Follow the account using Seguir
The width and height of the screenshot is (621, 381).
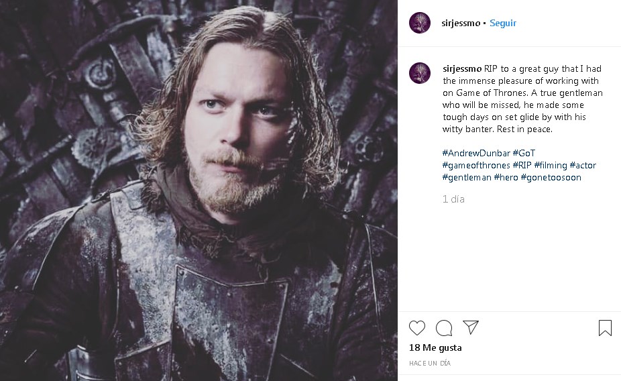click(503, 23)
